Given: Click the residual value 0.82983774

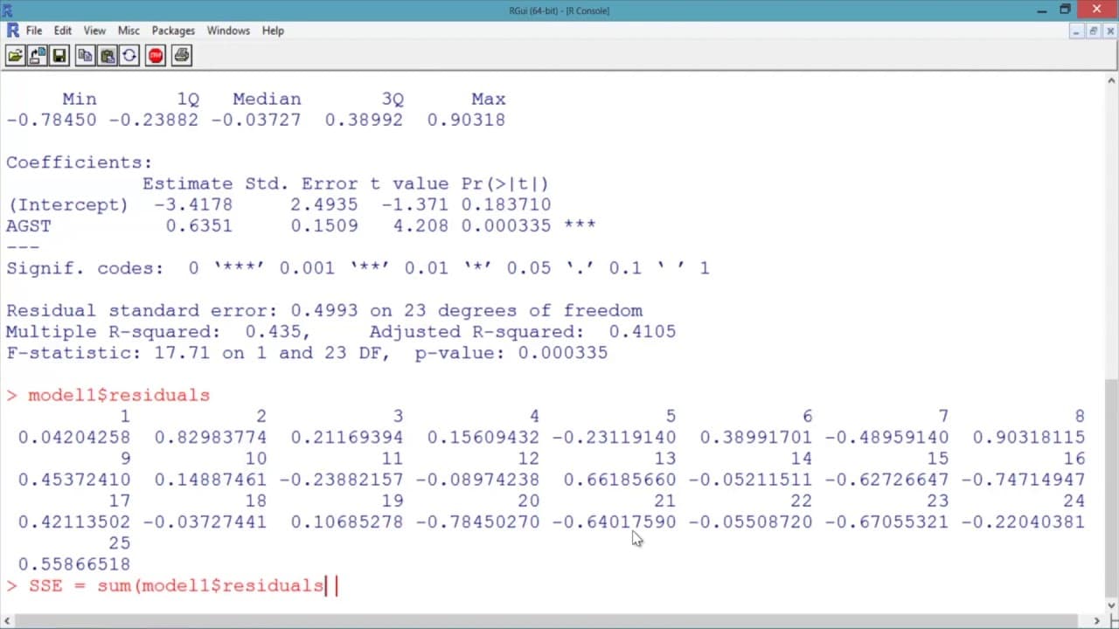Looking at the screenshot, I should (x=211, y=438).
